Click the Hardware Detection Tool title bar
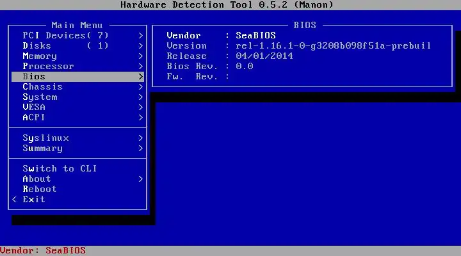The width and height of the screenshot is (461, 256). (x=227, y=4)
